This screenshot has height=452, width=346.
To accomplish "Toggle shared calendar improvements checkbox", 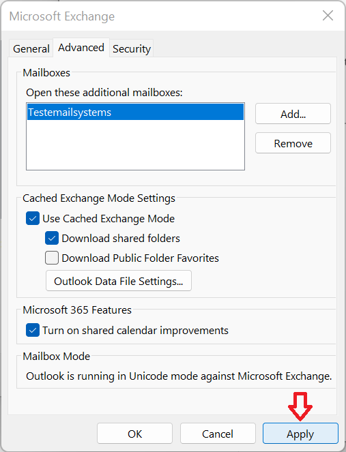I will (x=33, y=330).
